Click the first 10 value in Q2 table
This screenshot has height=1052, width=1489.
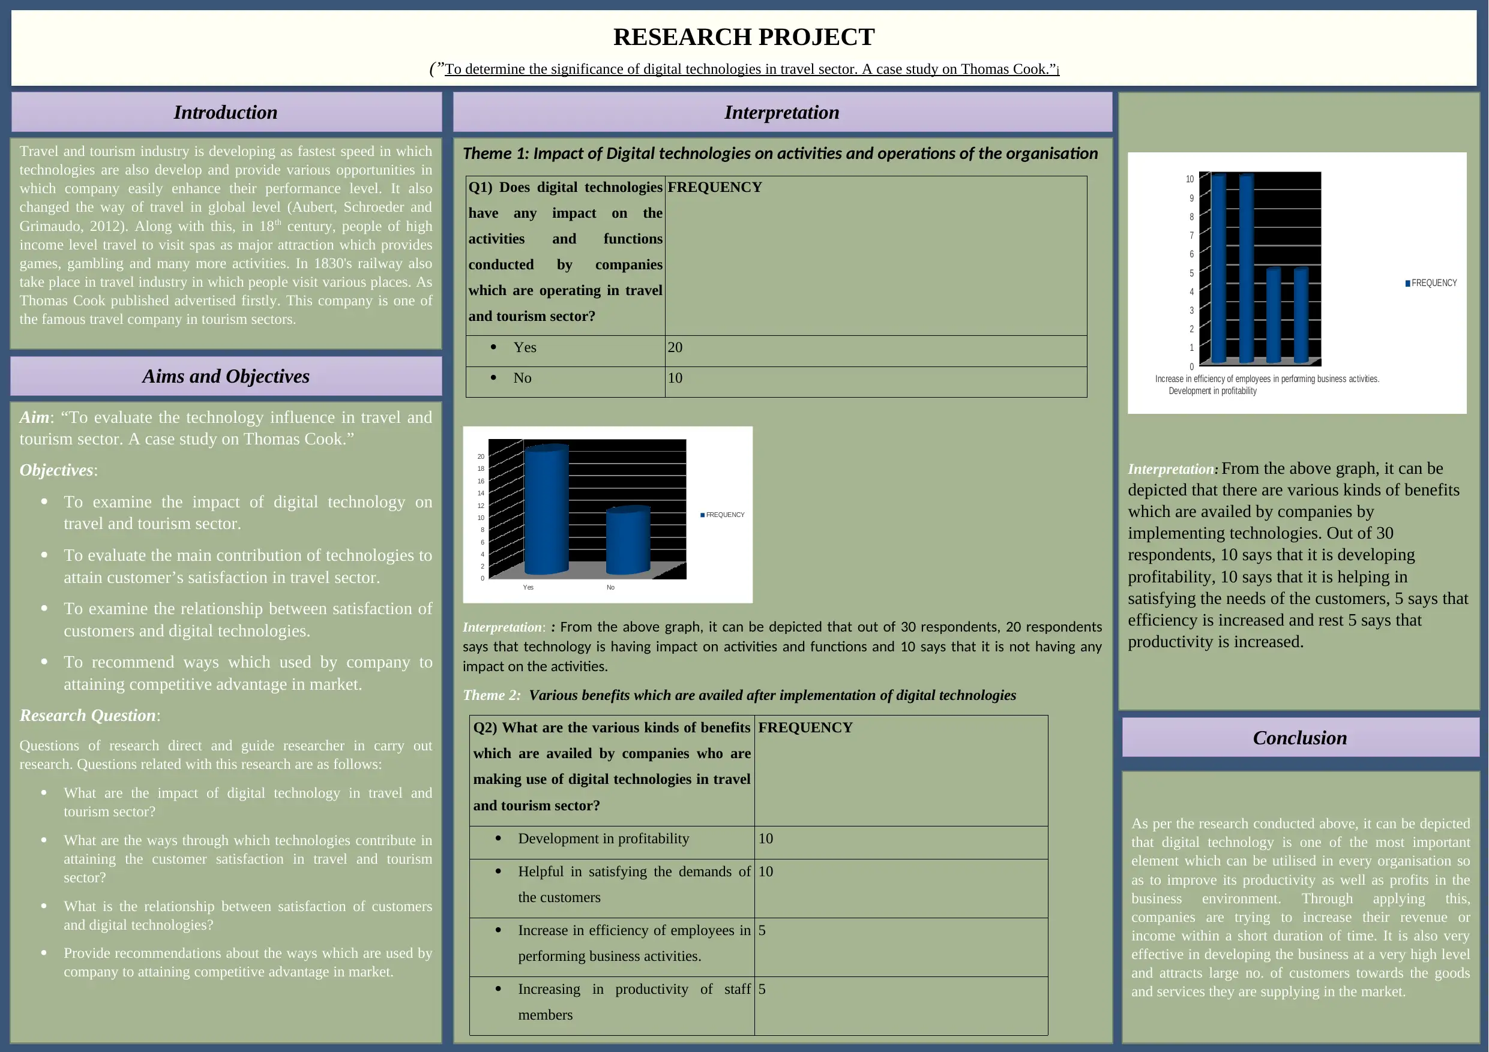coord(766,838)
